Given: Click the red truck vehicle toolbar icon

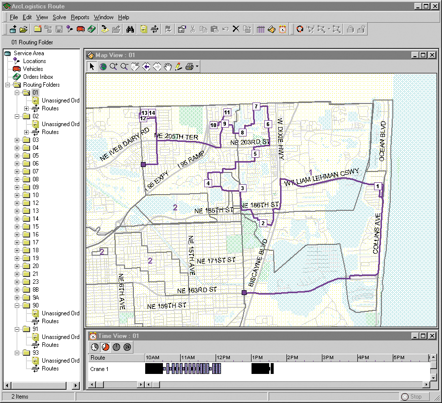Looking at the screenshot, I should click(81, 29).
